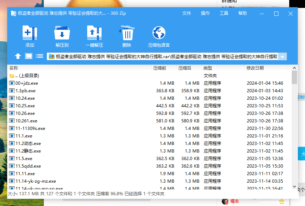Open the 操作 menu
Screen dimensions: 305x206
[205, 13]
